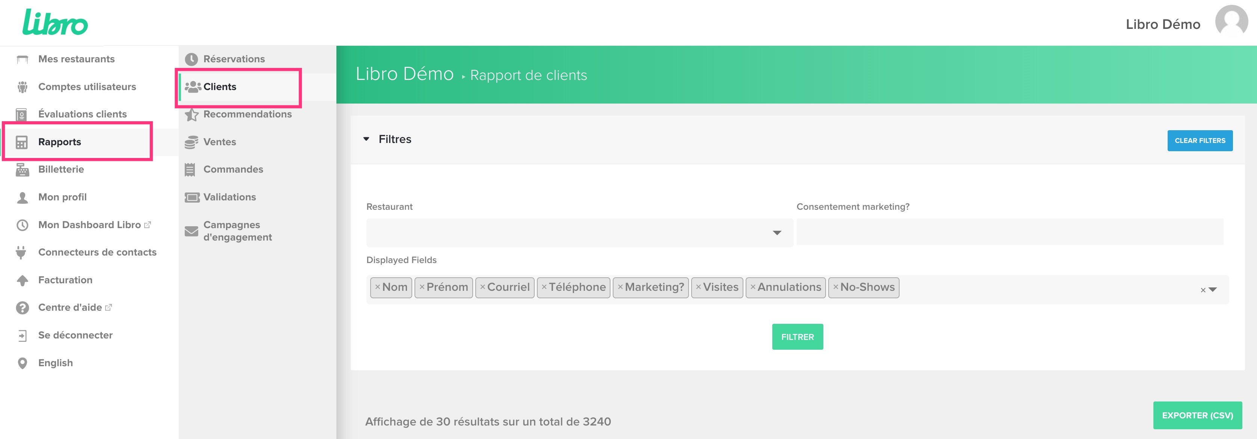Click the Centre d'aide question mark icon
1257x439 pixels.
coord(22,308)
